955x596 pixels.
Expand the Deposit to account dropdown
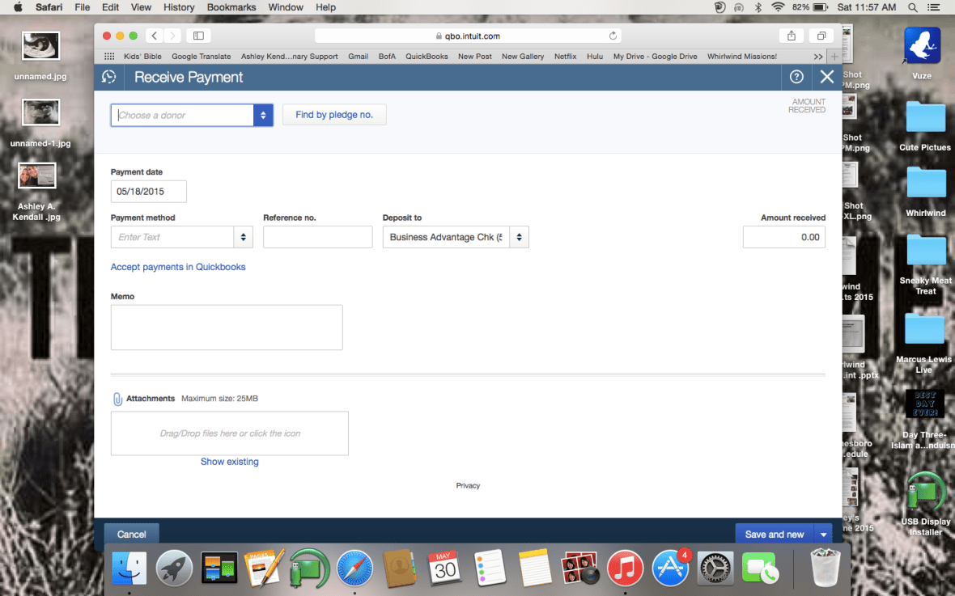pyautogui.click(x=519, y=237)
